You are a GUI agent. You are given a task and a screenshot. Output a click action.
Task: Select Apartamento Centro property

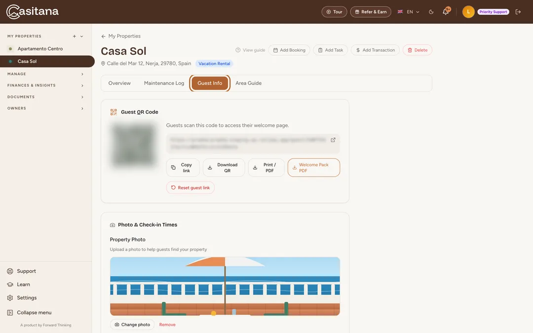tap(40, 48)
